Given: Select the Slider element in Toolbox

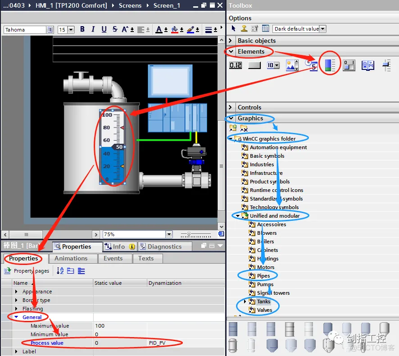Looking at the screenshot, I should click(x=386, y=65).
